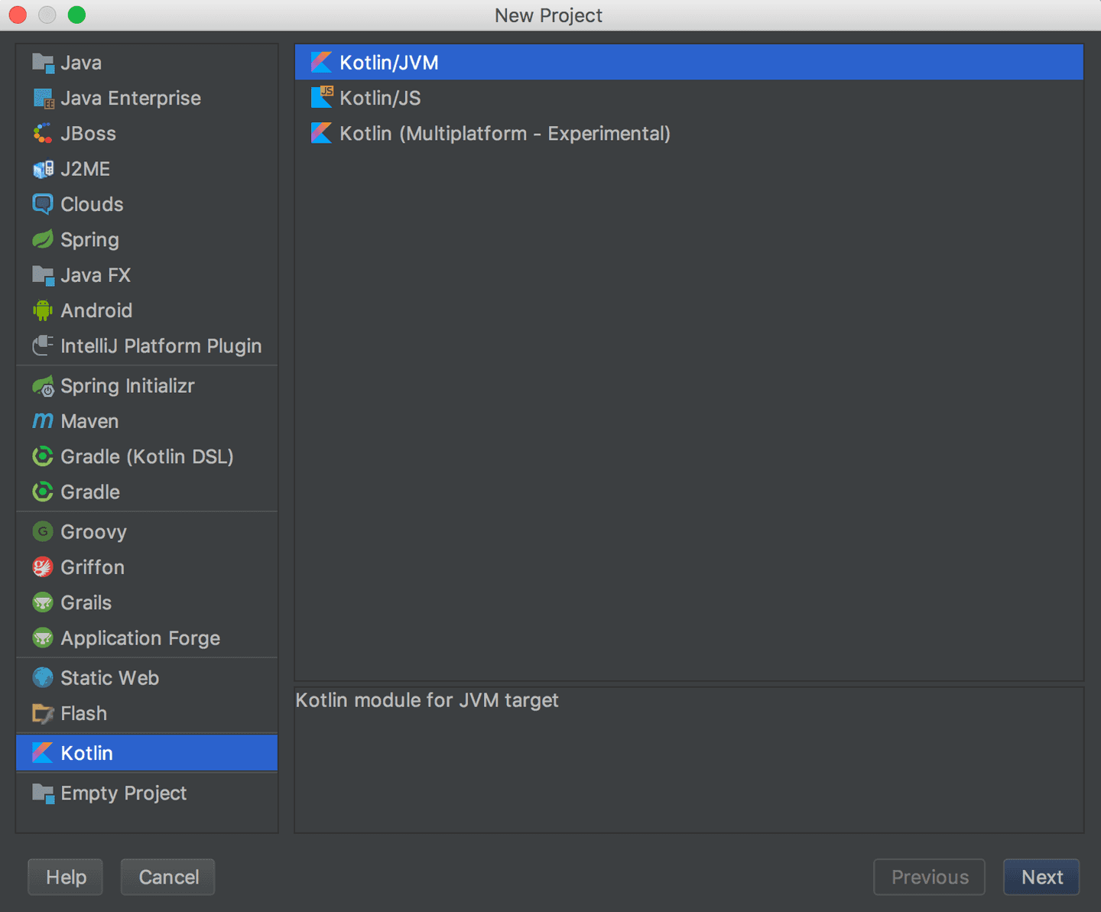Click the Previous button
The height and width of the screenshot is (912, 1101).
pos(930,877)
